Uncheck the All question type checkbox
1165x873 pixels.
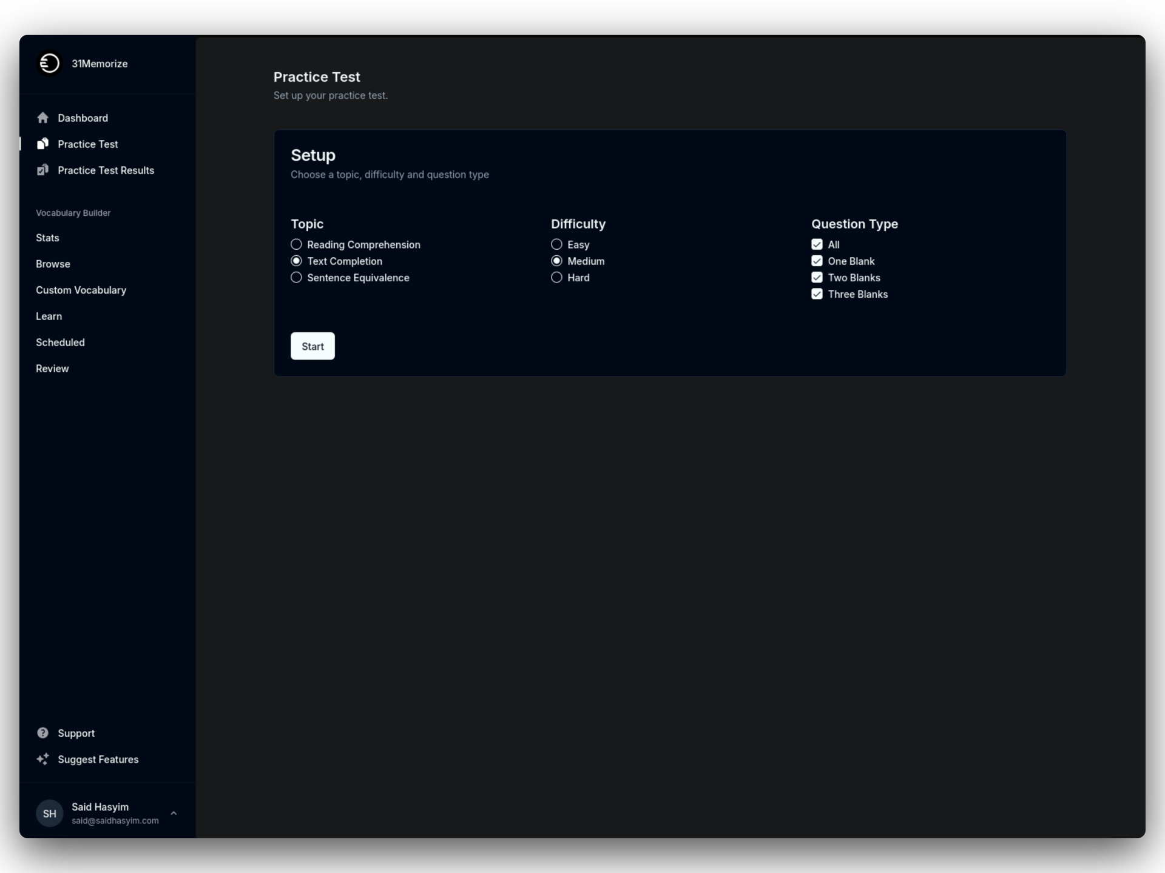click(x=817, y=244)
